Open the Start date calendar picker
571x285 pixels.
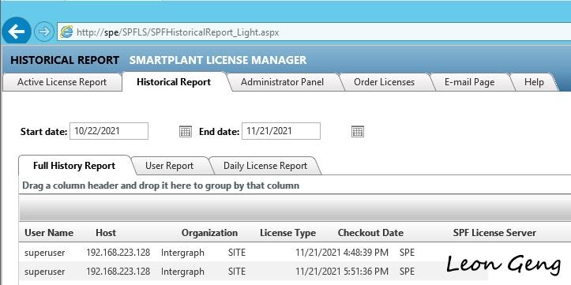click(186, 131)
